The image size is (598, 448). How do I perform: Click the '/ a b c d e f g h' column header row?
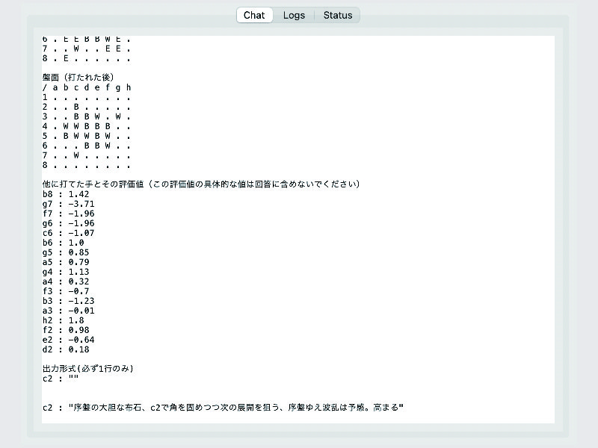[87, 87]
